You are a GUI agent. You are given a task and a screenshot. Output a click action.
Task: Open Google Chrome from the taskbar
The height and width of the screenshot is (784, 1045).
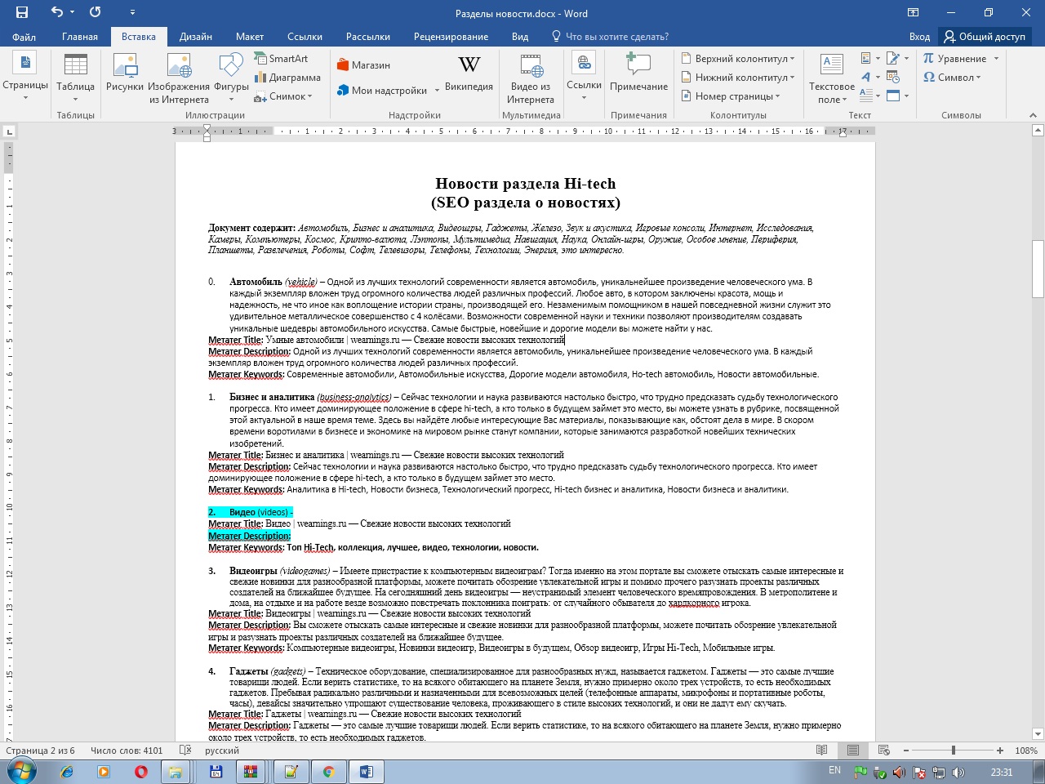[x=328, y=772]
